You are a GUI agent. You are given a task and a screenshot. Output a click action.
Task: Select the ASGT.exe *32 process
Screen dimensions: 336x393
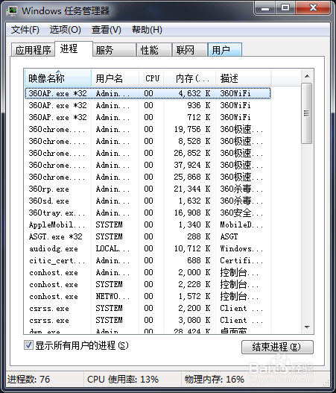pos(148,236)
